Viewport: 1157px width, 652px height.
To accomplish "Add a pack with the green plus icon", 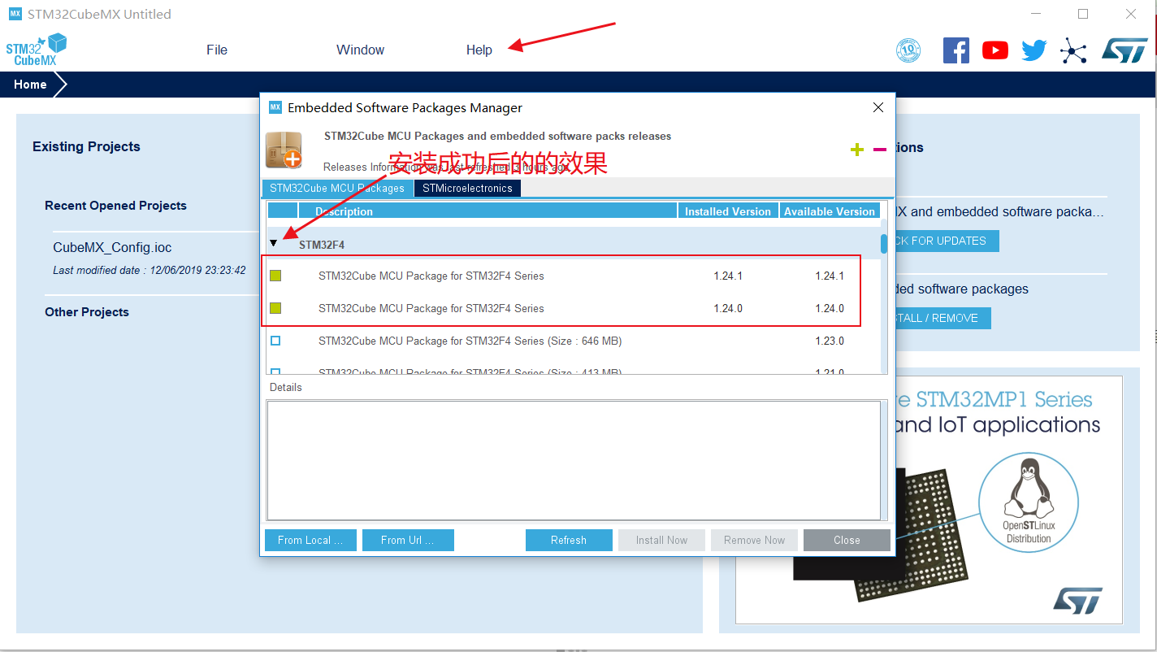I will [856, 150].
